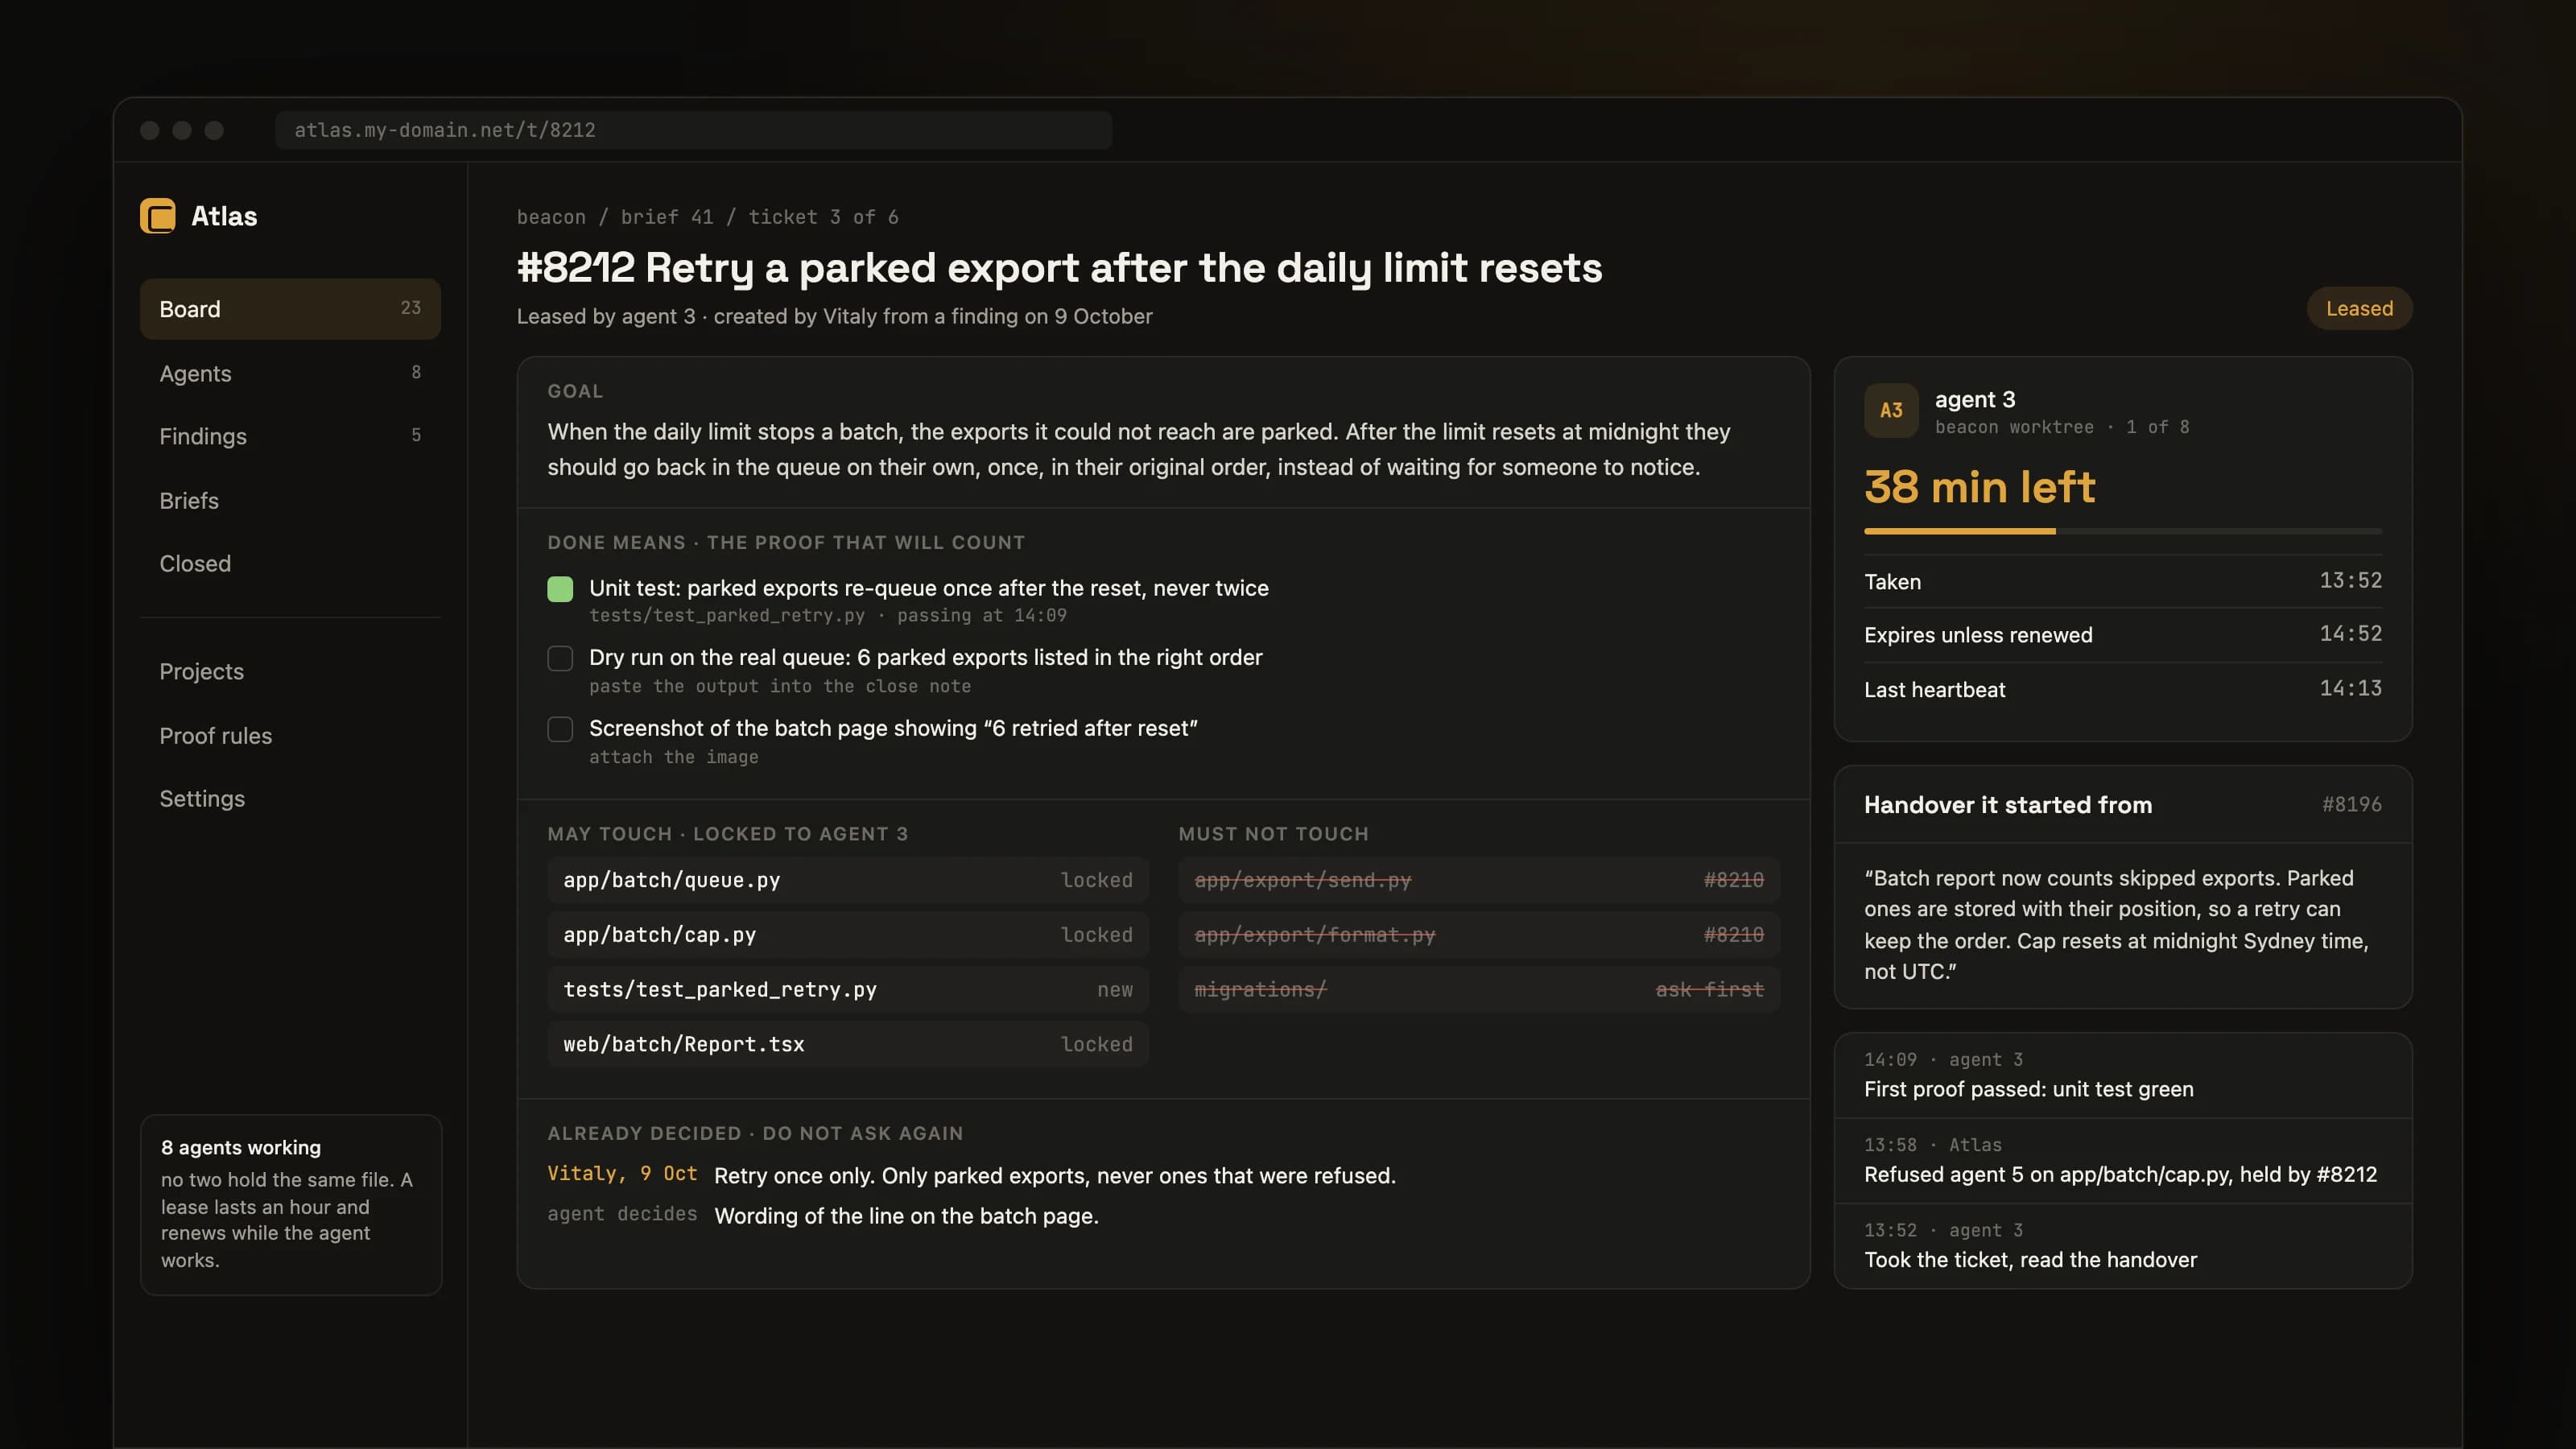Open the Closed tickets list

pyautogui.click(x=290, y=563)
